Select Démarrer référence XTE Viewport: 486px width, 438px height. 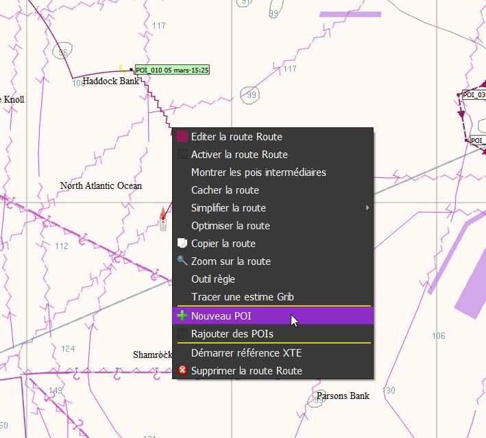coord(246,353)
